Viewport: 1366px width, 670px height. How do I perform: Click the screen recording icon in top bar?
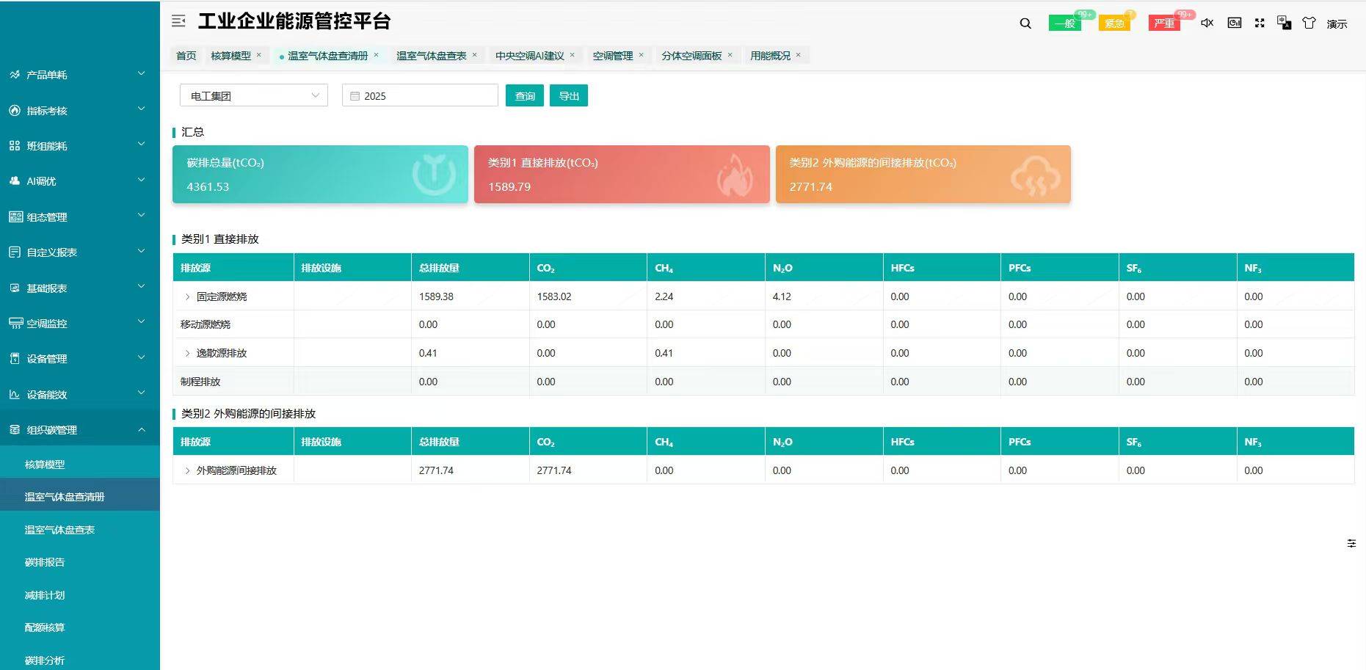(x=1234, y=23)
